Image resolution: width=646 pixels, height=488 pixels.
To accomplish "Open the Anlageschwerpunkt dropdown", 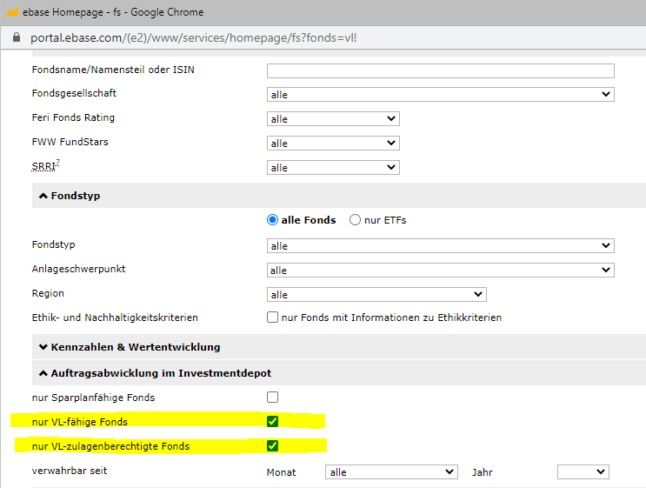I will click(x=440, y=271).
